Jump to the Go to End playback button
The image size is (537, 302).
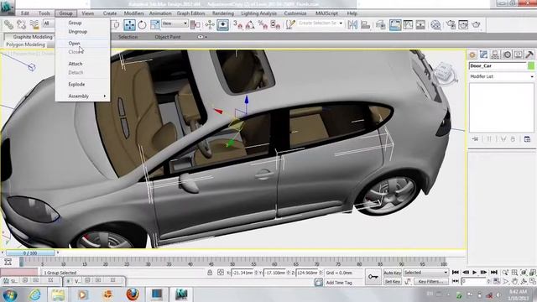coord(493,273)
